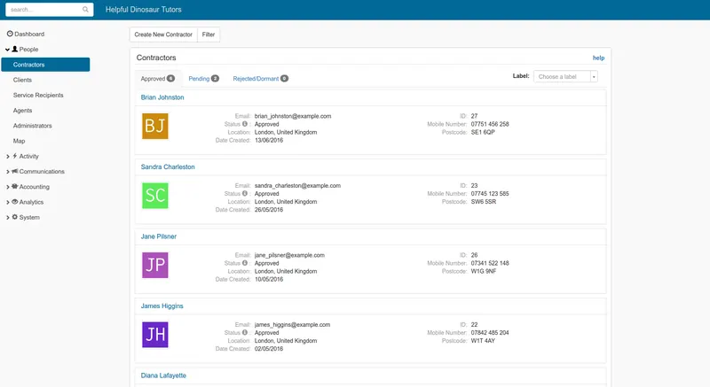Open Jane Pilsner's profile link
Image resolution: width=710 pixels, height=387 pixels.
pos(159,236)
